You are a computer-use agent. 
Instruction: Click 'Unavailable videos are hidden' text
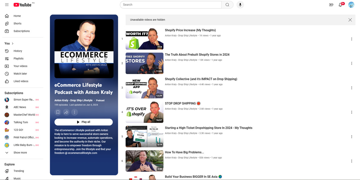coord(148,20)
